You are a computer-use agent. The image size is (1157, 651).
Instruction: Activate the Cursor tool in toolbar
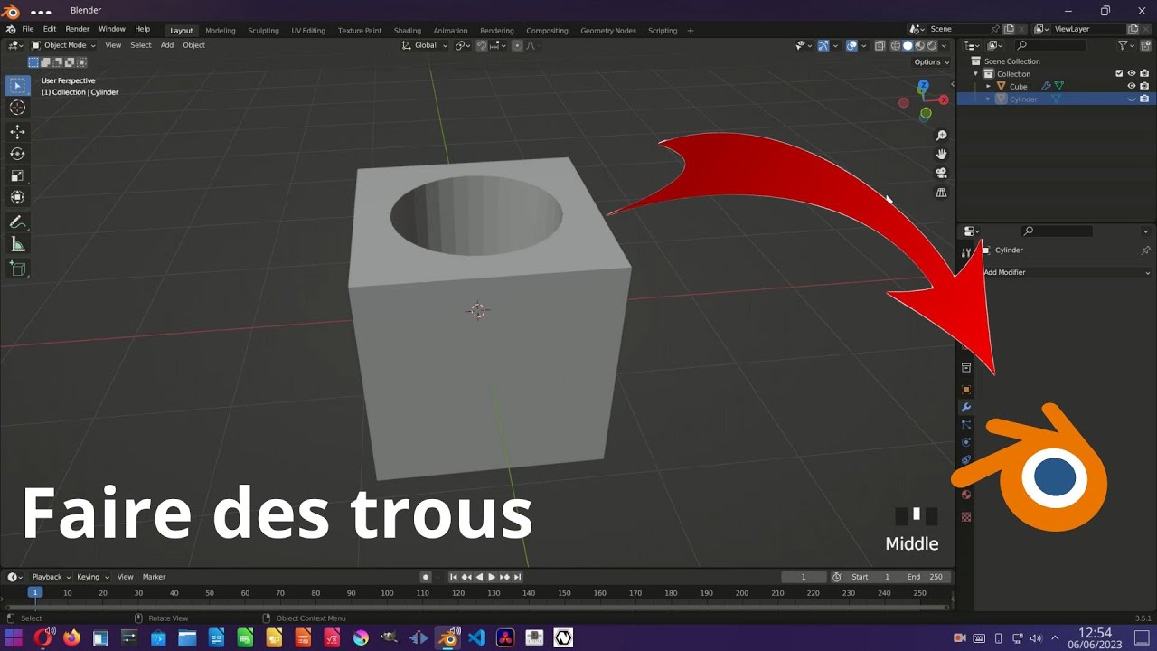click(x=17, y=108)
